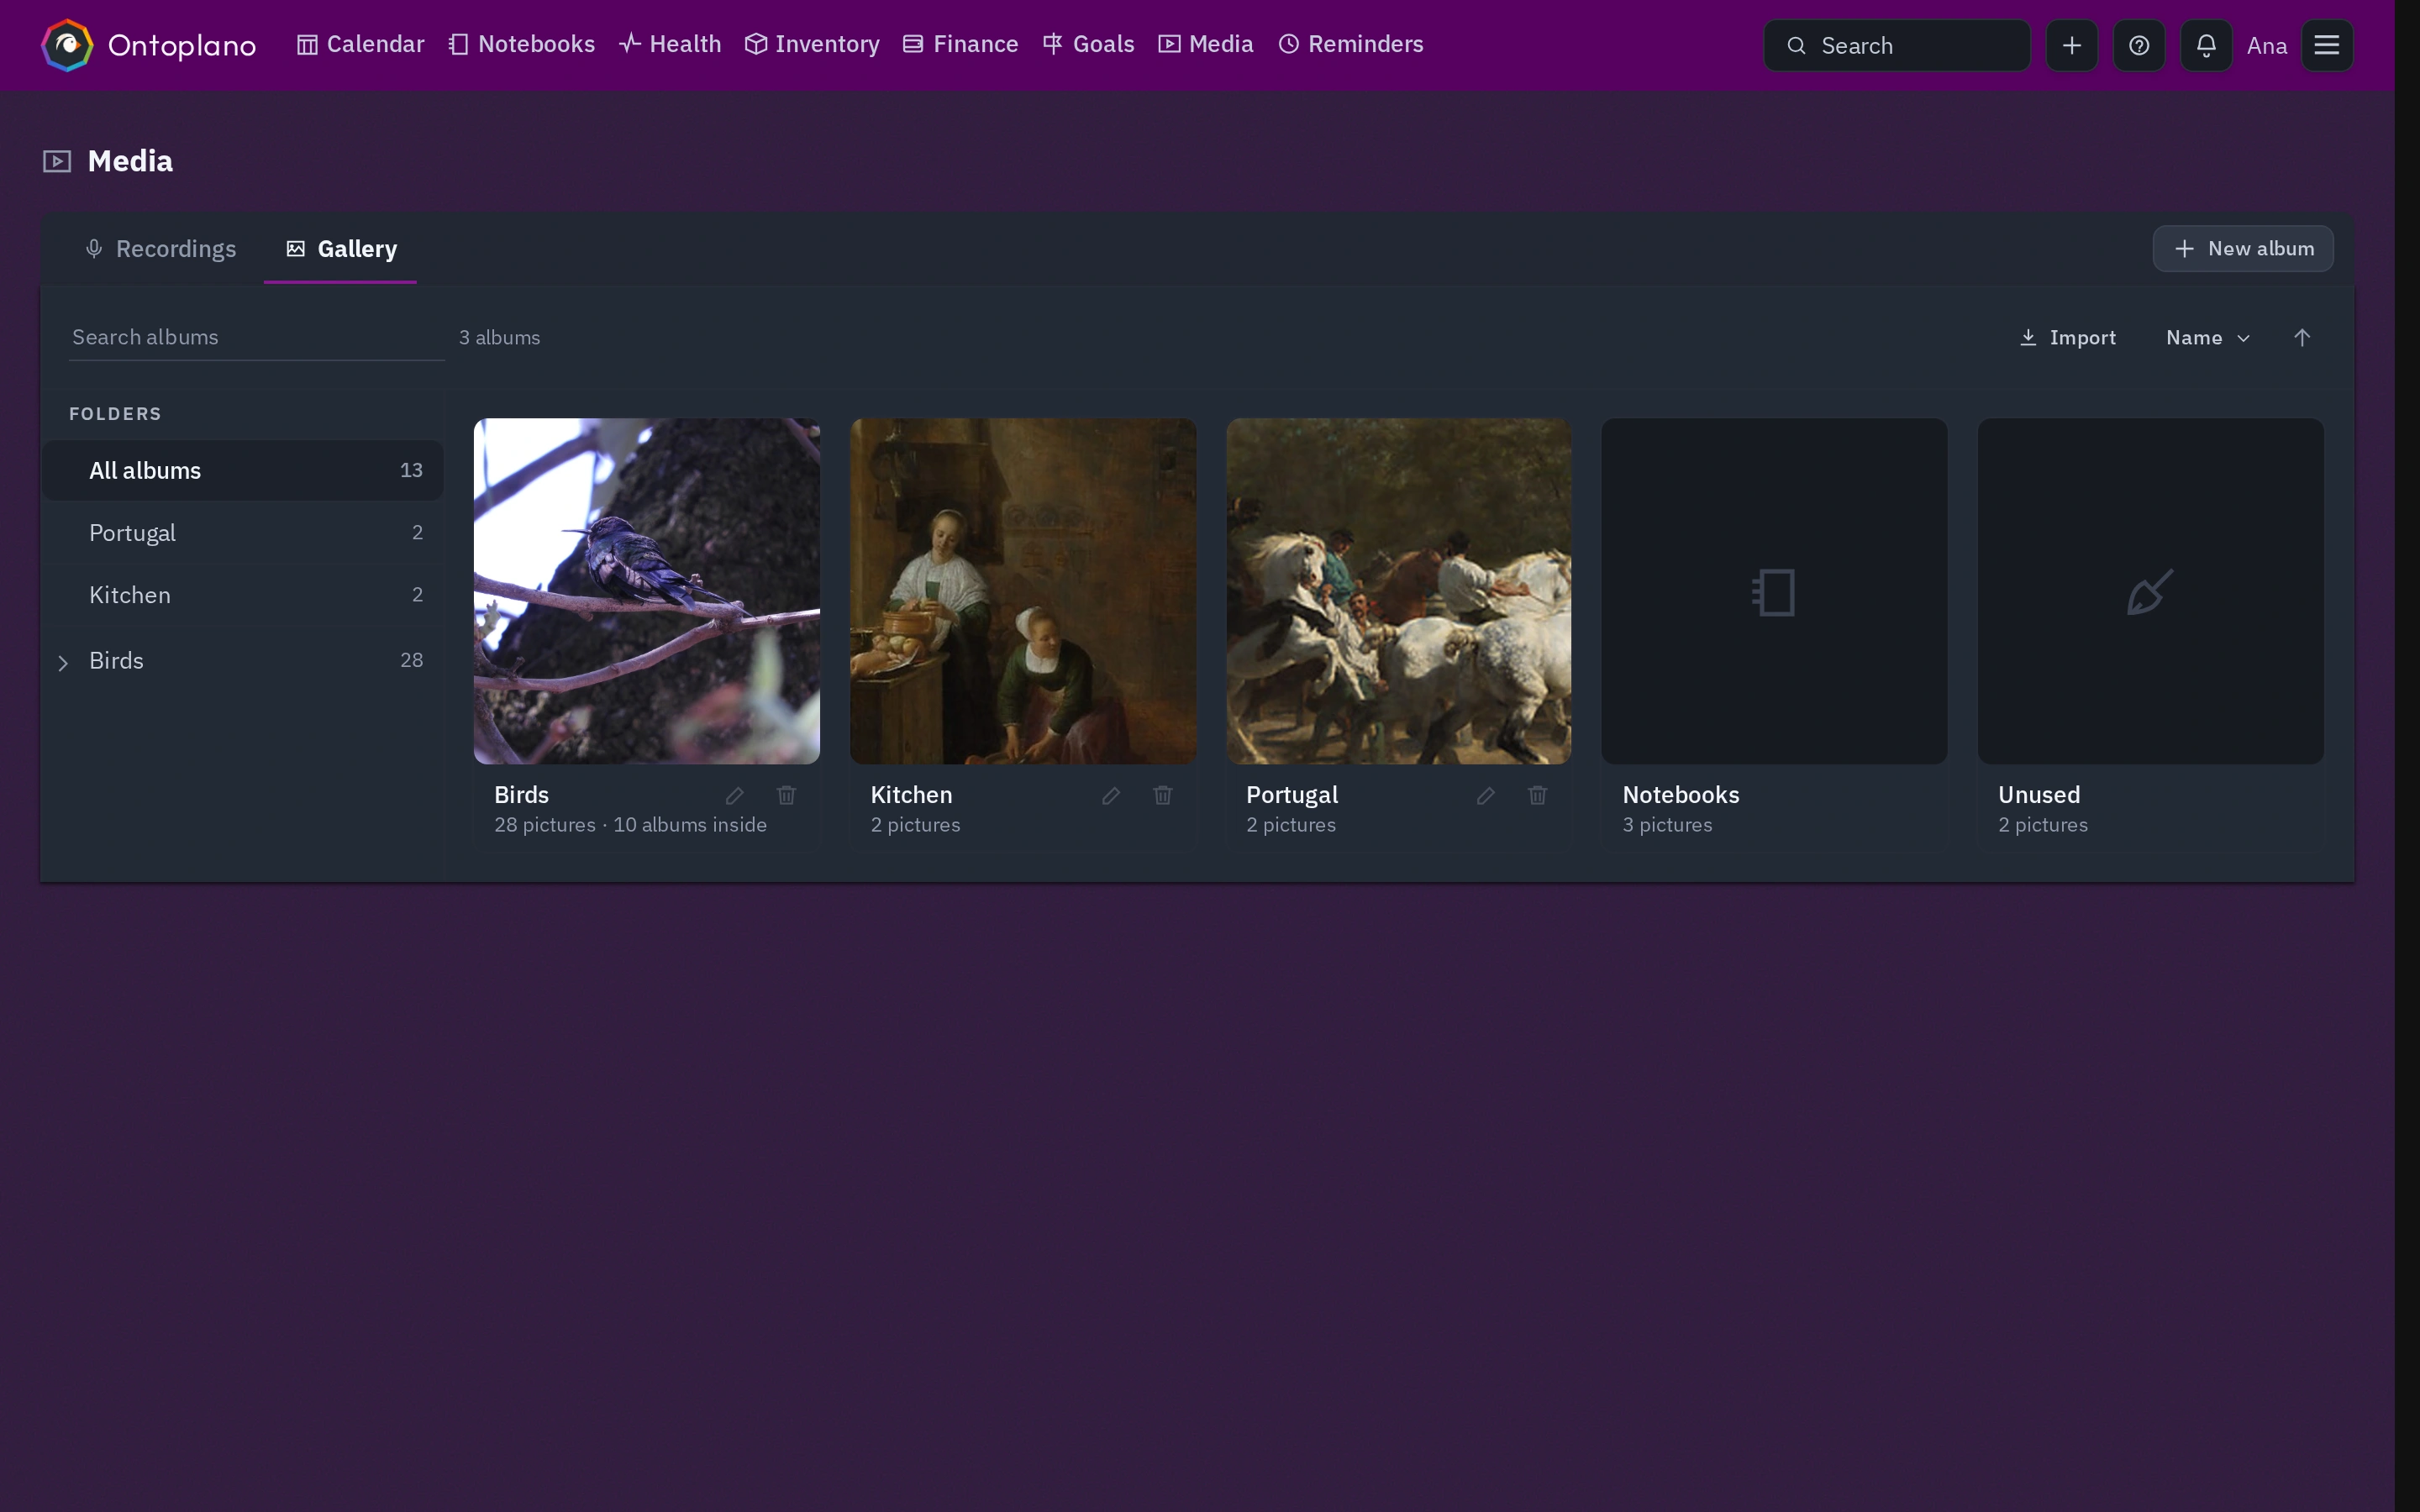The height and width of the screenshot is (1512, 2420).
Task: Delete the Portugal album with trash icon
Action: click(1538, 796)
